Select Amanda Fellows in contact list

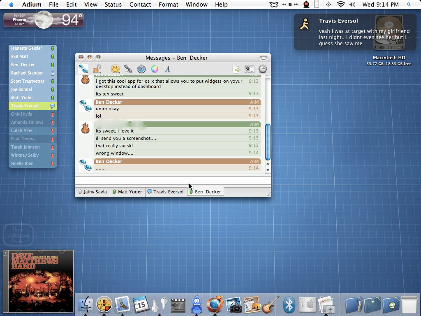point(32,122)
